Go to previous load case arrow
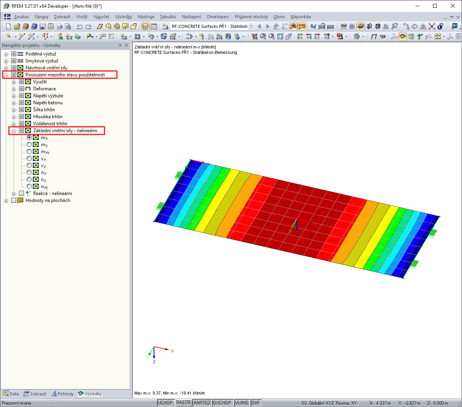This screenshot has height=407, width=462. pos(259,27)
